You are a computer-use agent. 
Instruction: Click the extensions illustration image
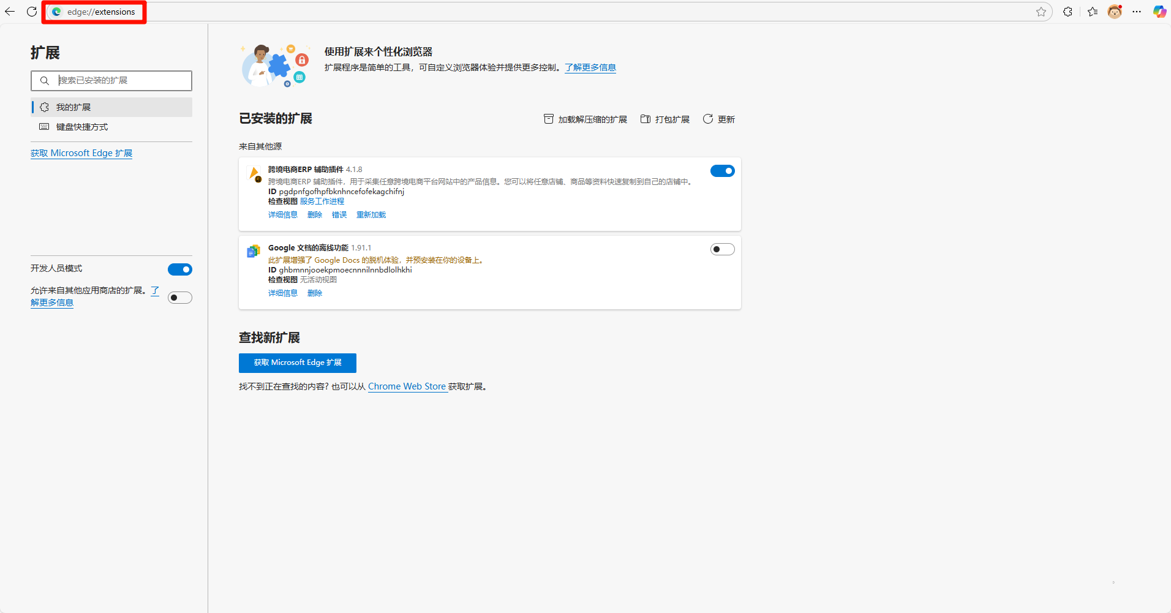click(x=276, y=66)
